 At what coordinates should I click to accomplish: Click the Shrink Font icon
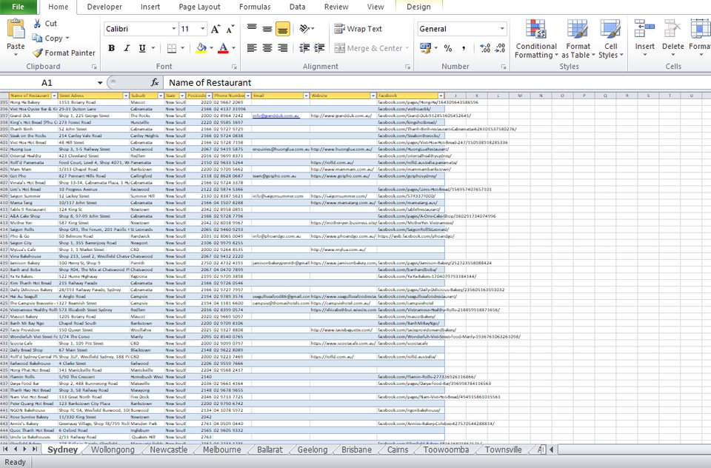[230, 29]
